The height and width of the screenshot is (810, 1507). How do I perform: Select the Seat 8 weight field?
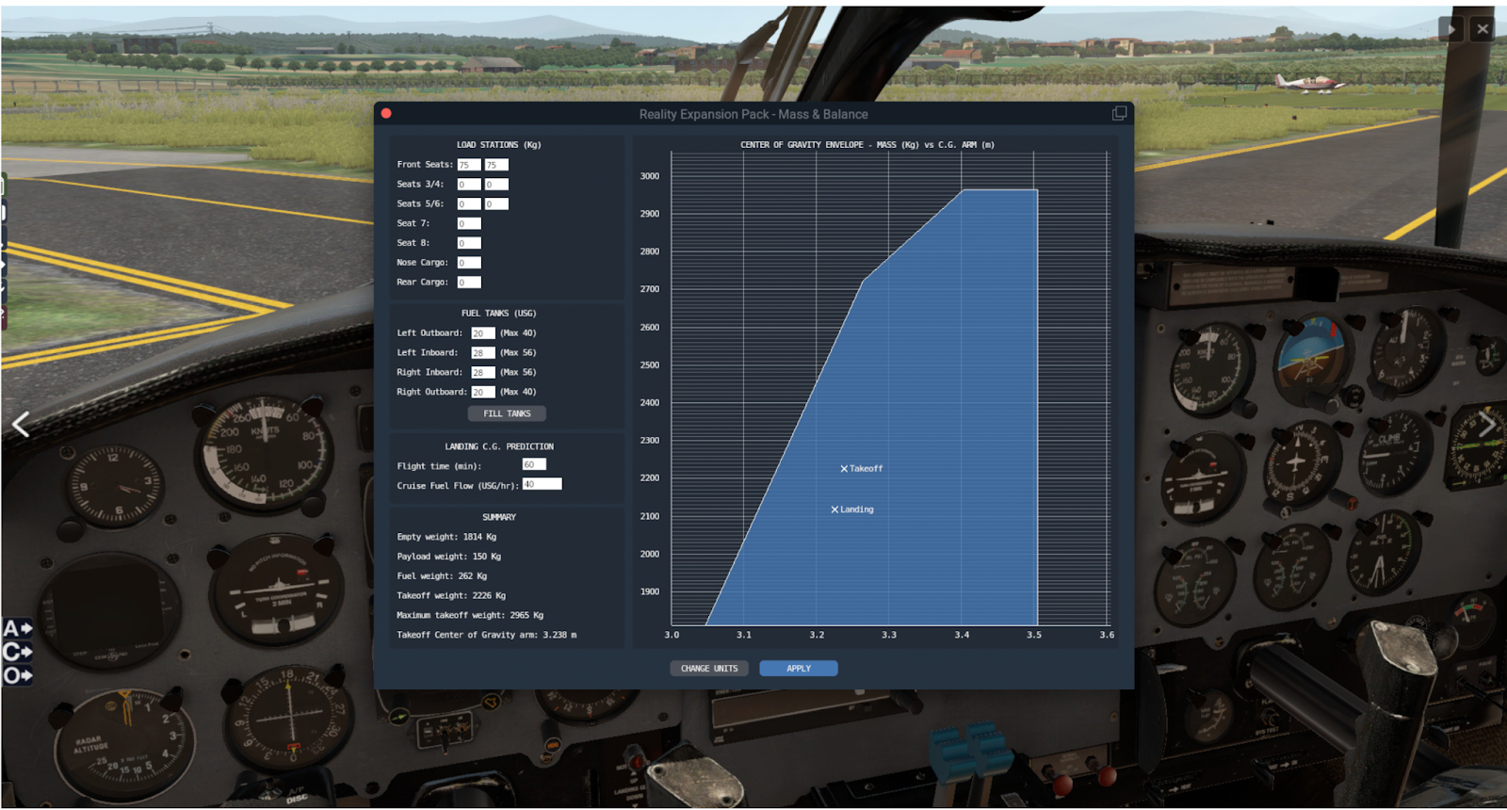pyautogui.click(x=469, y=243)
